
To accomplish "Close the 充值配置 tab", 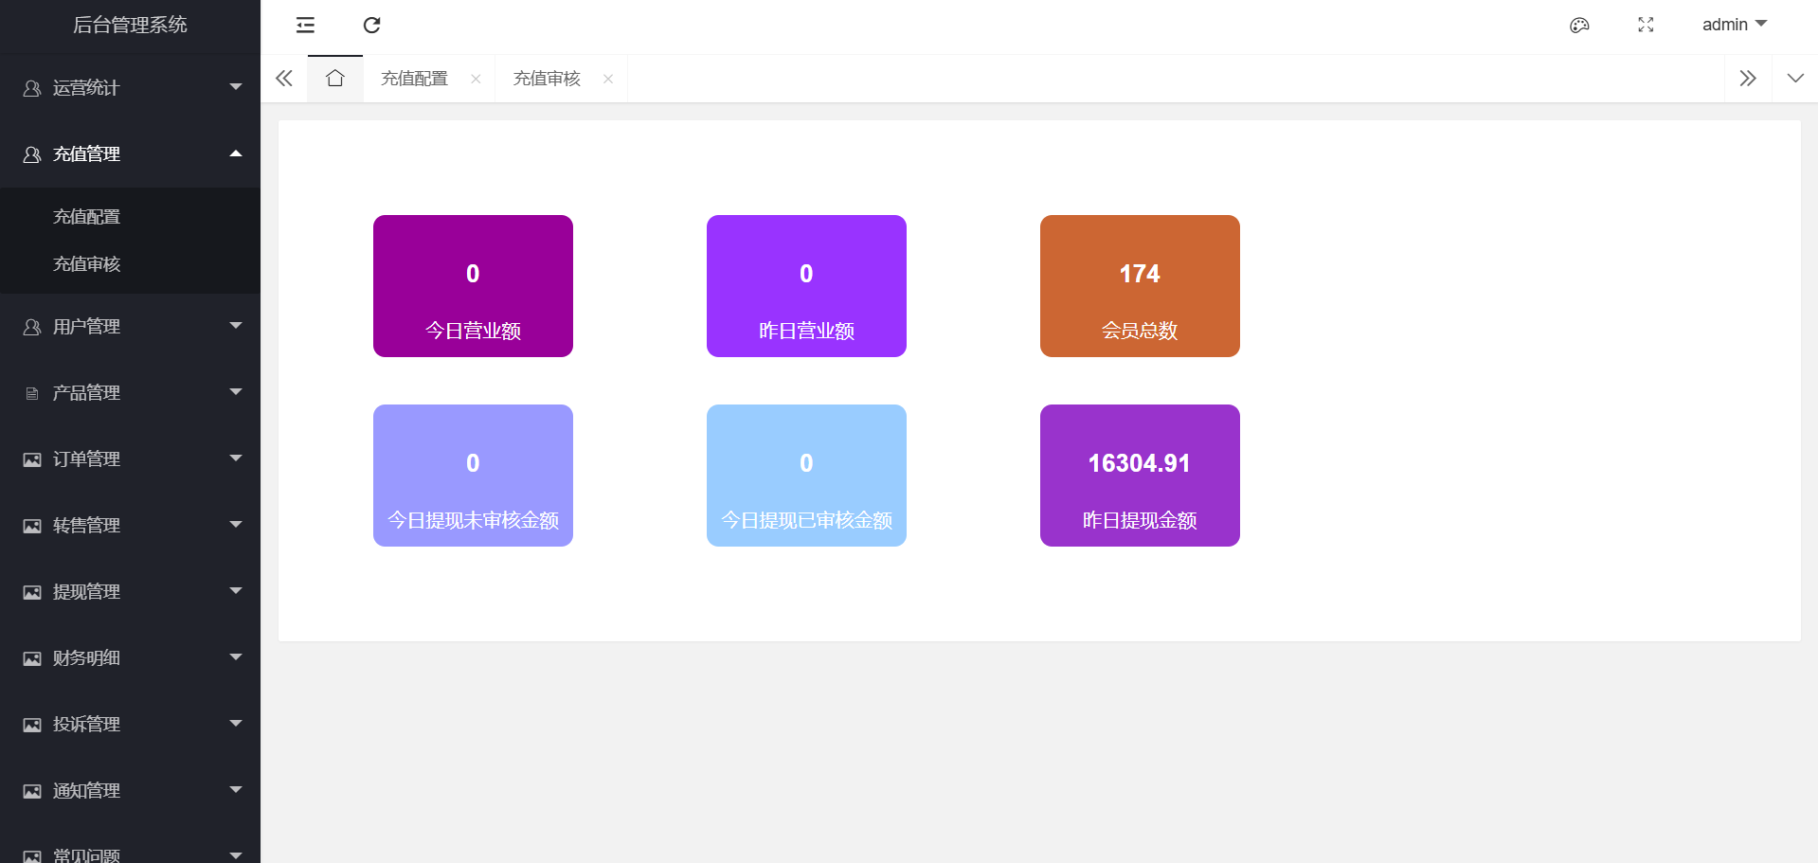I will [x=476, y=80].
